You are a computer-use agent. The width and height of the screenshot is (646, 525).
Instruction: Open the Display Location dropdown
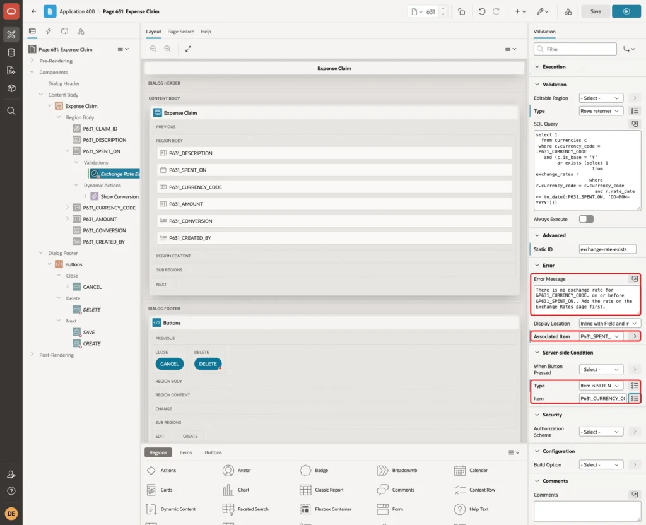[x=609, y=324]
